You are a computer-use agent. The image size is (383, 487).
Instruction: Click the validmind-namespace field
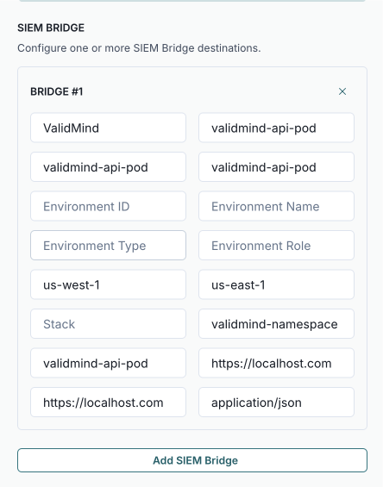point(276,323)
